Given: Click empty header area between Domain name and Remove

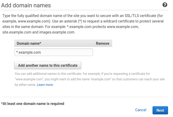Looking at the screenshot, I should [68, 43].
